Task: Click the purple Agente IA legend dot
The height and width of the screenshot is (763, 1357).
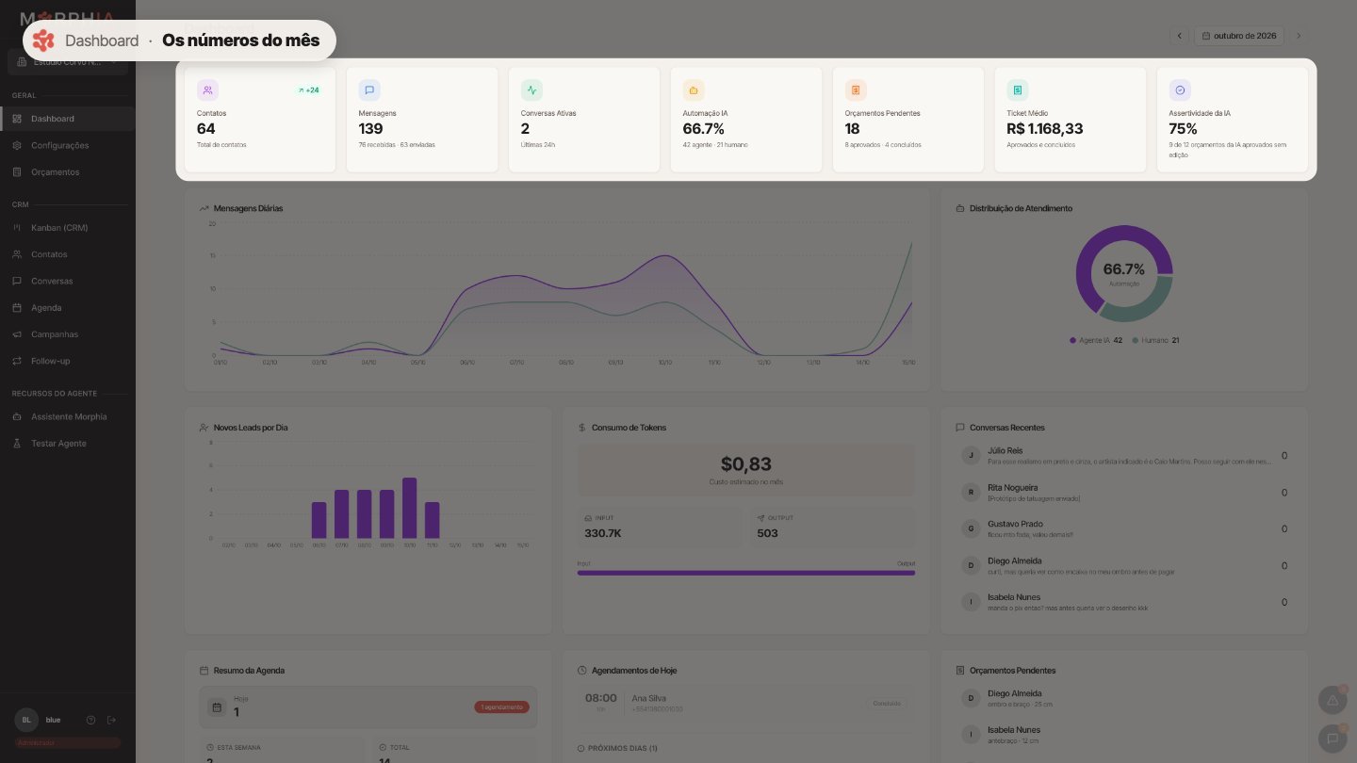Action: 1072,340
